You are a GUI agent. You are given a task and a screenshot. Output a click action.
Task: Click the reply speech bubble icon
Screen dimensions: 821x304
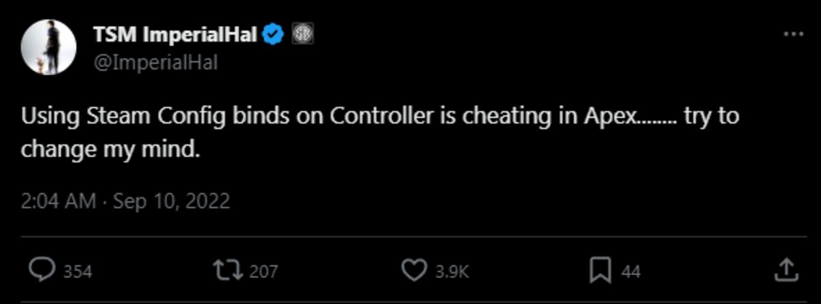(x=42, y=271)
